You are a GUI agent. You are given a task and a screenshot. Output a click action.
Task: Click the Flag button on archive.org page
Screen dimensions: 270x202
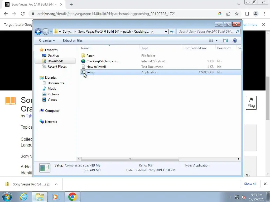(x=251, y=103)
